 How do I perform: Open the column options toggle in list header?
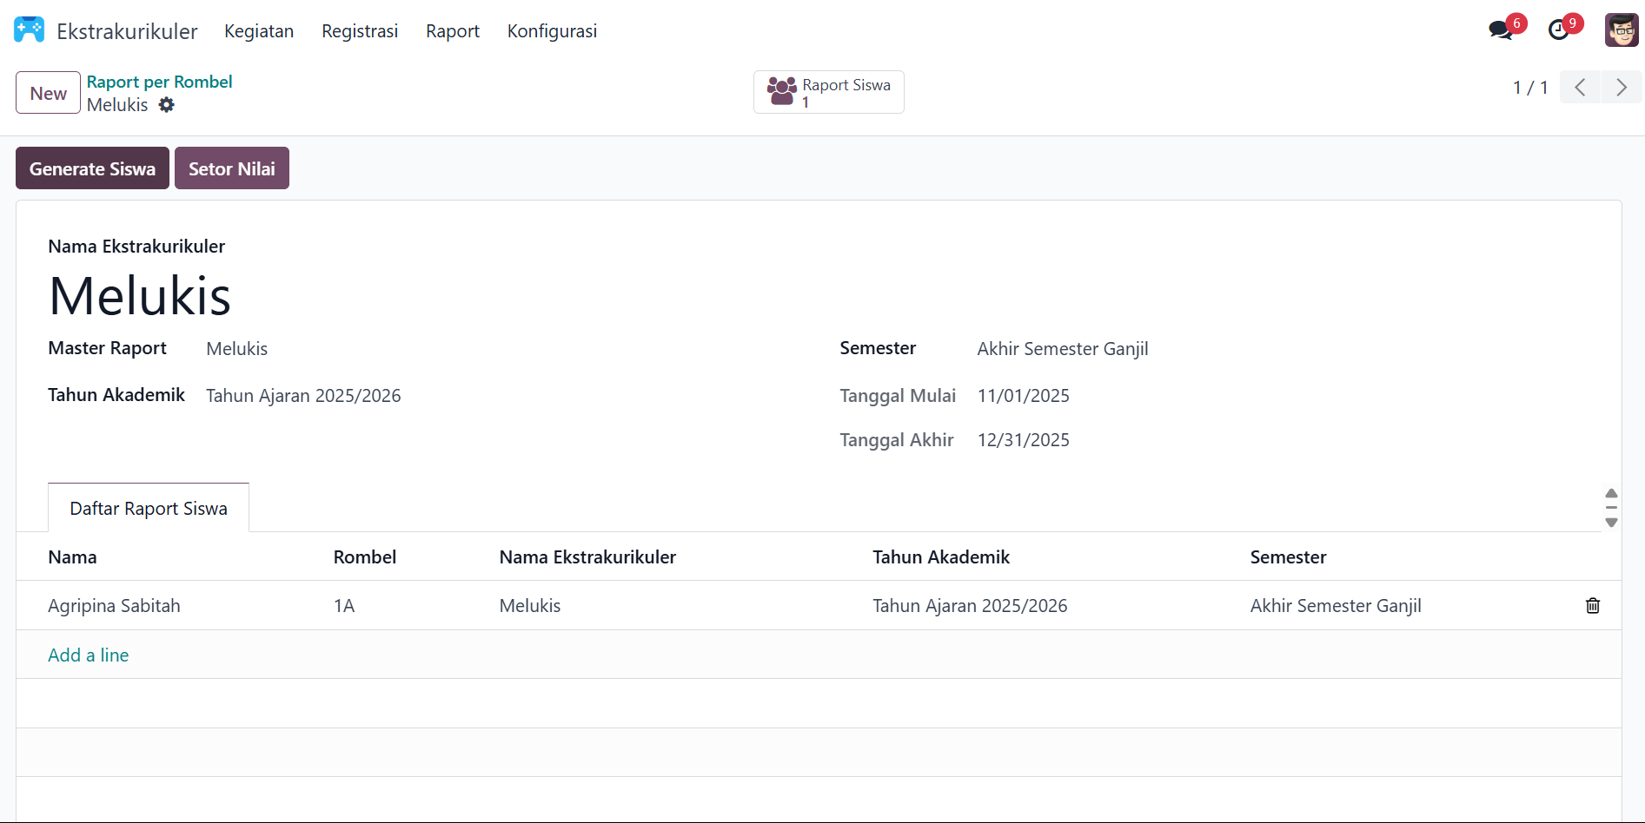[1611, 508]
